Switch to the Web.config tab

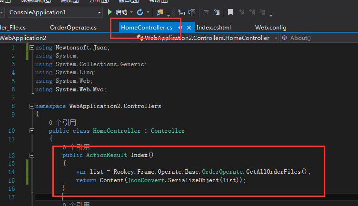270,28
